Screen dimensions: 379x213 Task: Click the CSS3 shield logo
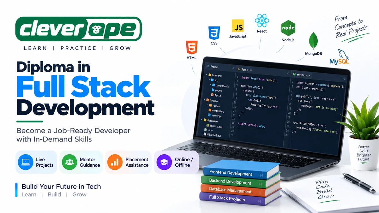tap(214, 33)
